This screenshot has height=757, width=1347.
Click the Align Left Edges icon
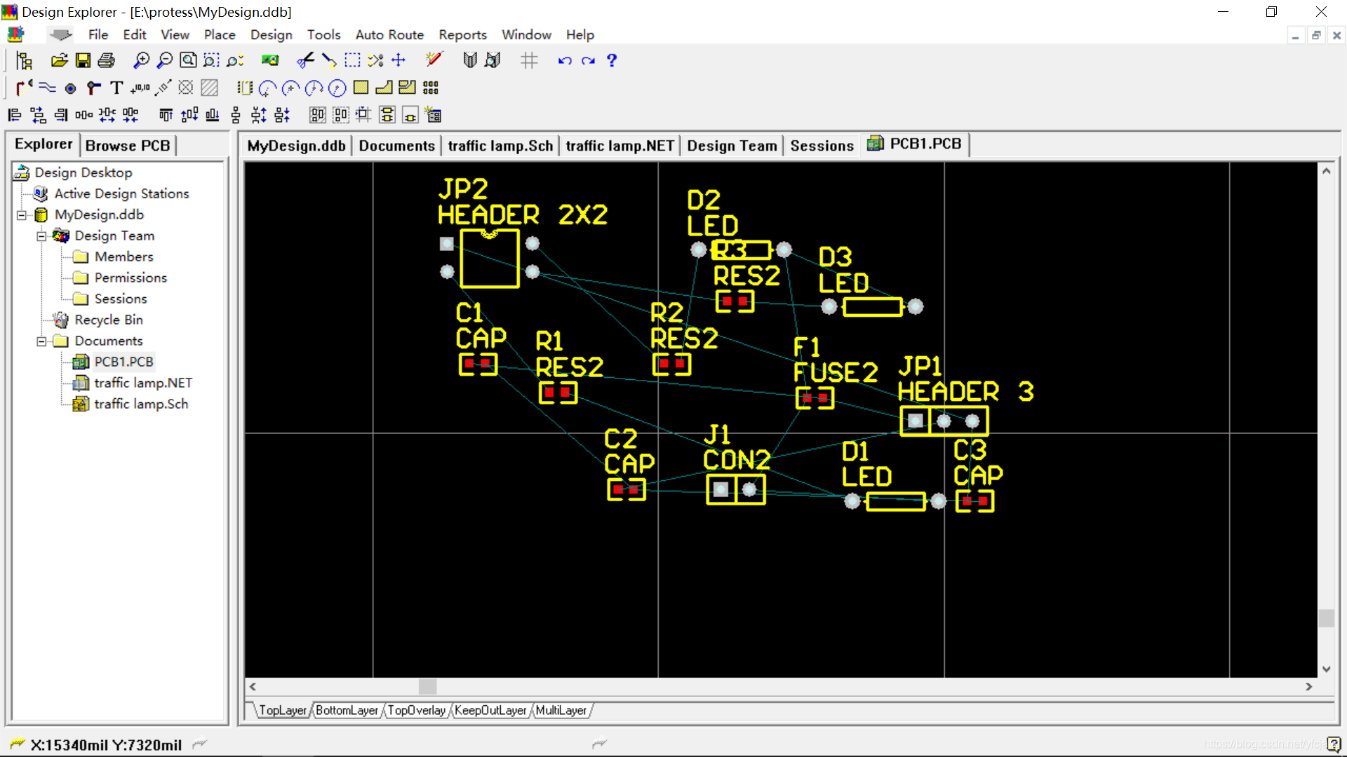15,115
